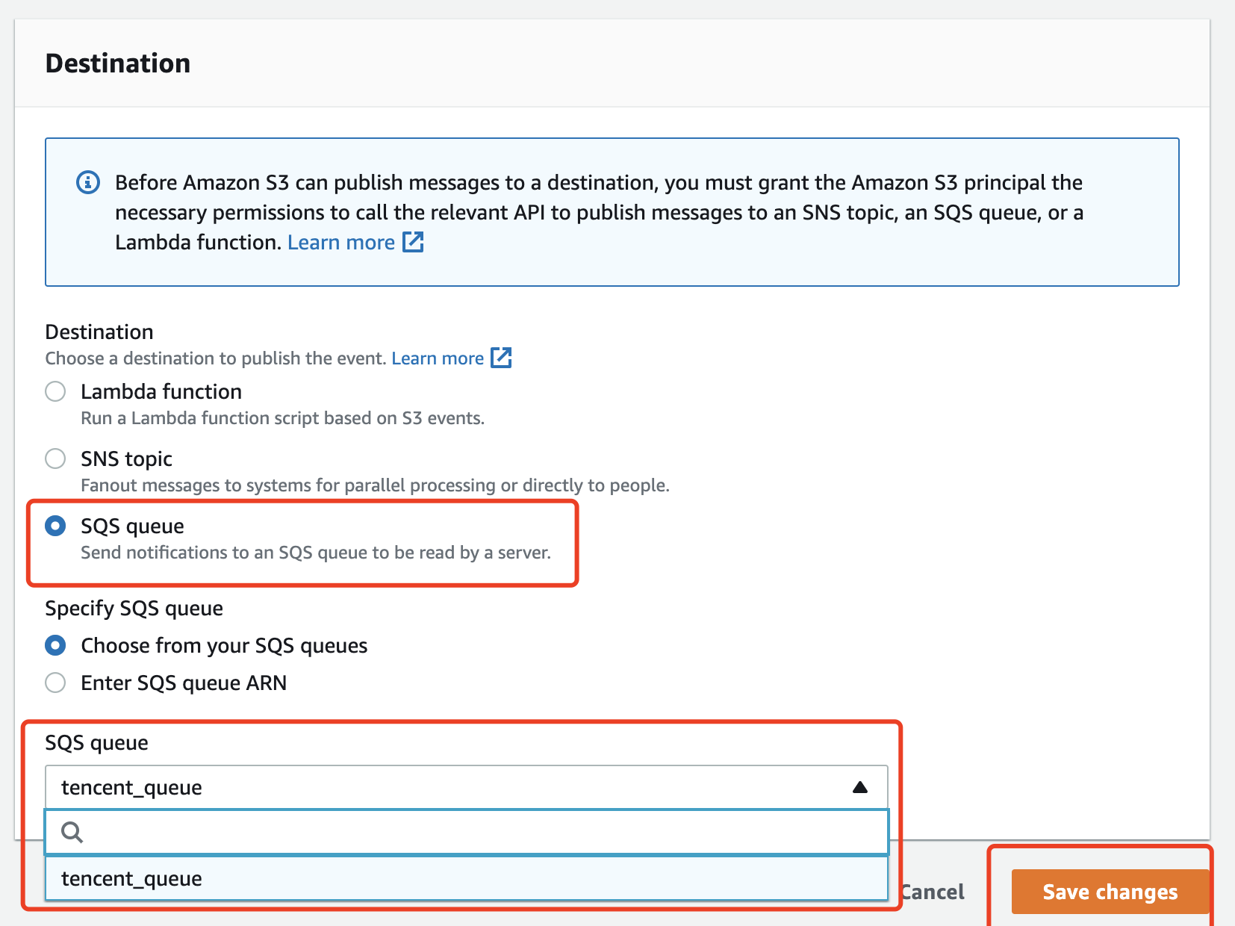Viewport: 1235px width, 926px height.
Task: Open 'Learn more' about choosing a destination
Action: 438,358
